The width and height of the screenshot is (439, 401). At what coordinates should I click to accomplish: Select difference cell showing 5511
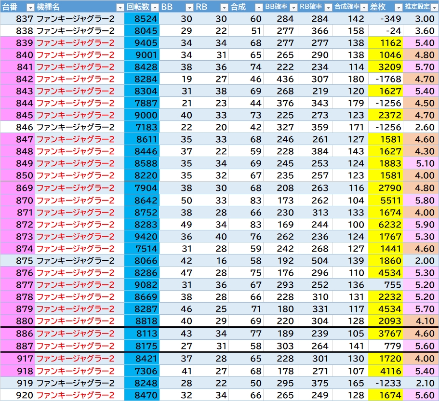386,200
